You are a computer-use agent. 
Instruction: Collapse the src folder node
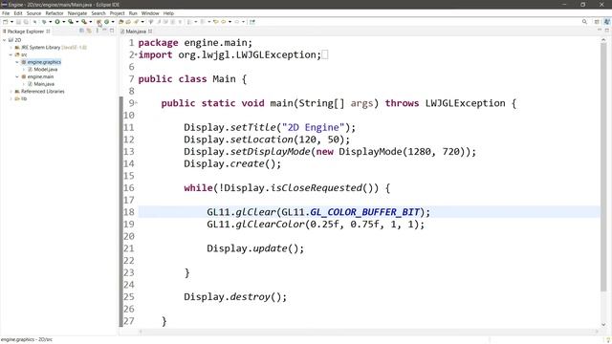coord(11,55)
